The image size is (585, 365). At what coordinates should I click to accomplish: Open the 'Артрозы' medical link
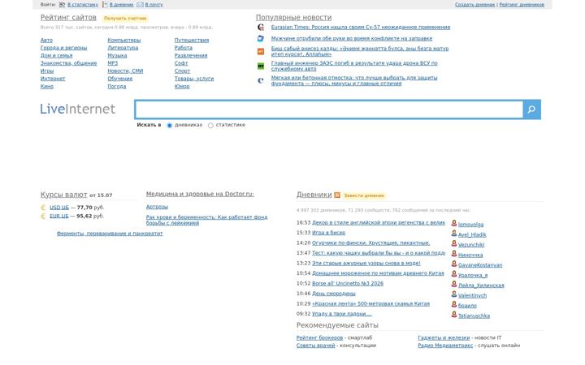point(157,207)
